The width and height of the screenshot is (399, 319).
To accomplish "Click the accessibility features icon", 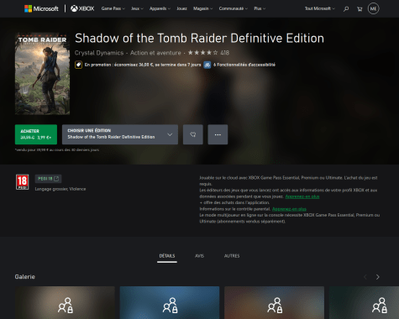I will coord(207,65).
